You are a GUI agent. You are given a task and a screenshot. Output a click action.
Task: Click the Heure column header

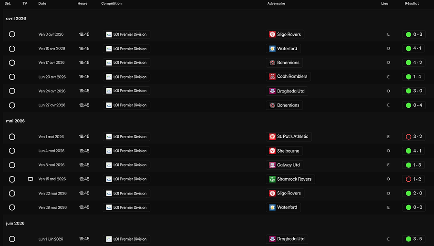[x=83, y=3]
